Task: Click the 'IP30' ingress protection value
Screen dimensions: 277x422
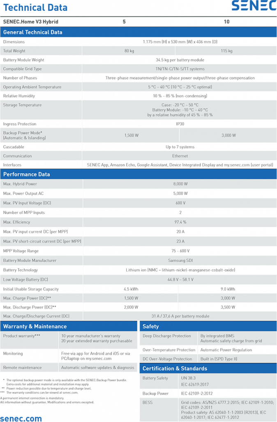Action: 180,124
